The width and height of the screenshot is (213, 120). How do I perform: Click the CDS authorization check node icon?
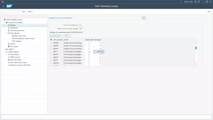9,62
